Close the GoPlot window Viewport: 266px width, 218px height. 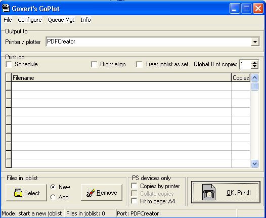[258, 8]
